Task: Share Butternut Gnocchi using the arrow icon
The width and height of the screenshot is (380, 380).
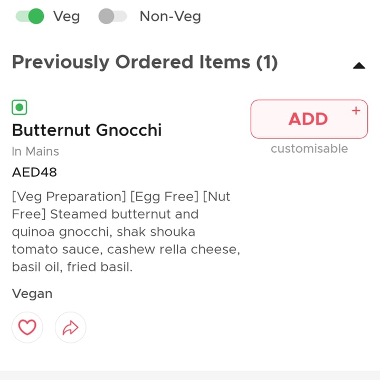Action: point(71,327)
